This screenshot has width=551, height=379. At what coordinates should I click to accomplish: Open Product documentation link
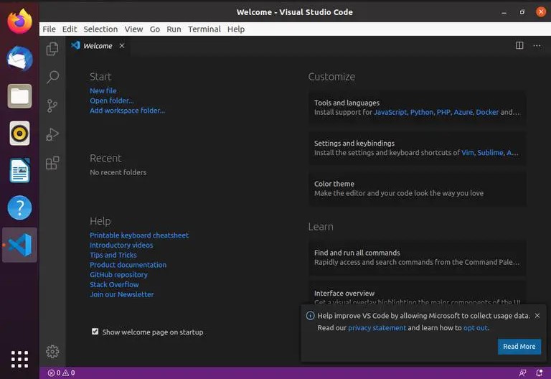[x=128, y=265]
